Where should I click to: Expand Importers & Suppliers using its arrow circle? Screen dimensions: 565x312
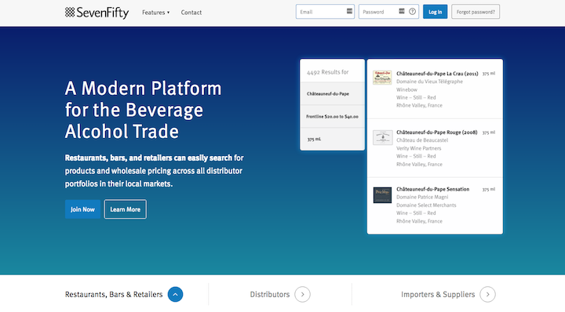point(487,295)
